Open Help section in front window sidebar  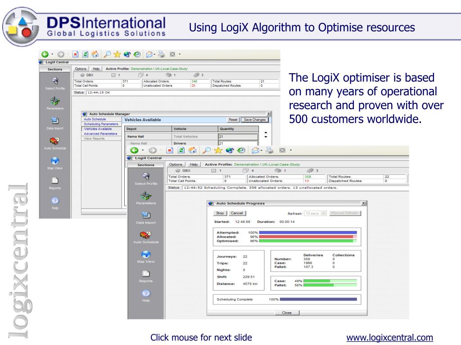pyautogui.click(x=146, y=296)
